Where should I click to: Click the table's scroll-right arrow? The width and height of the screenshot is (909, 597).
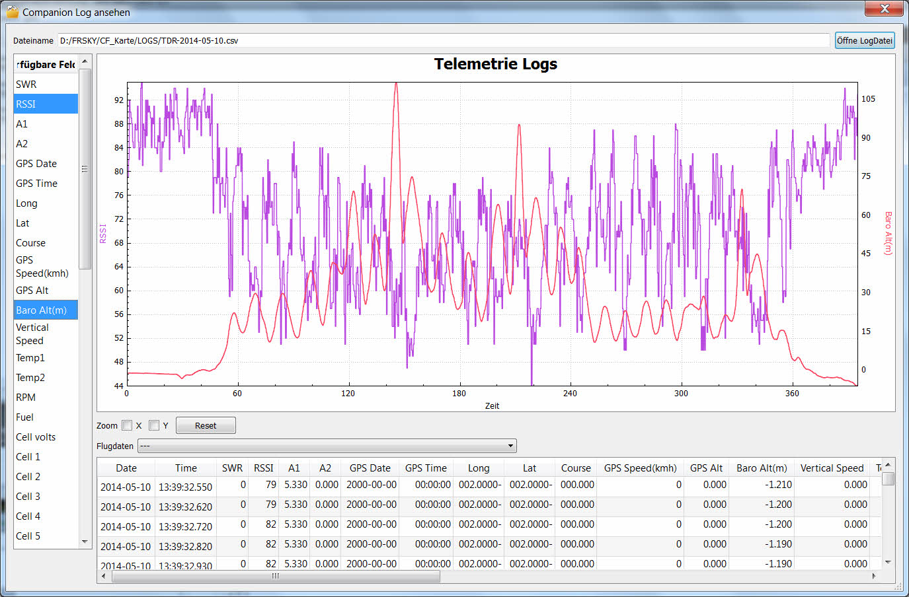[874, 576]
